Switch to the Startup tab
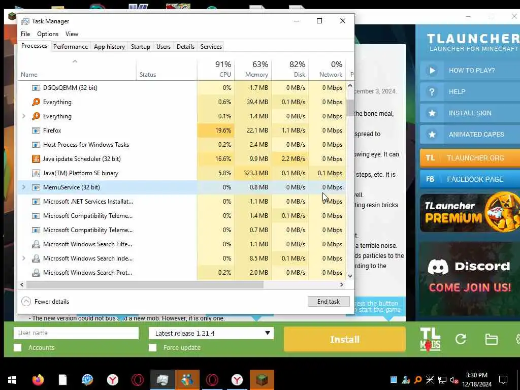The image size is (520, 390). coord(140,46)
